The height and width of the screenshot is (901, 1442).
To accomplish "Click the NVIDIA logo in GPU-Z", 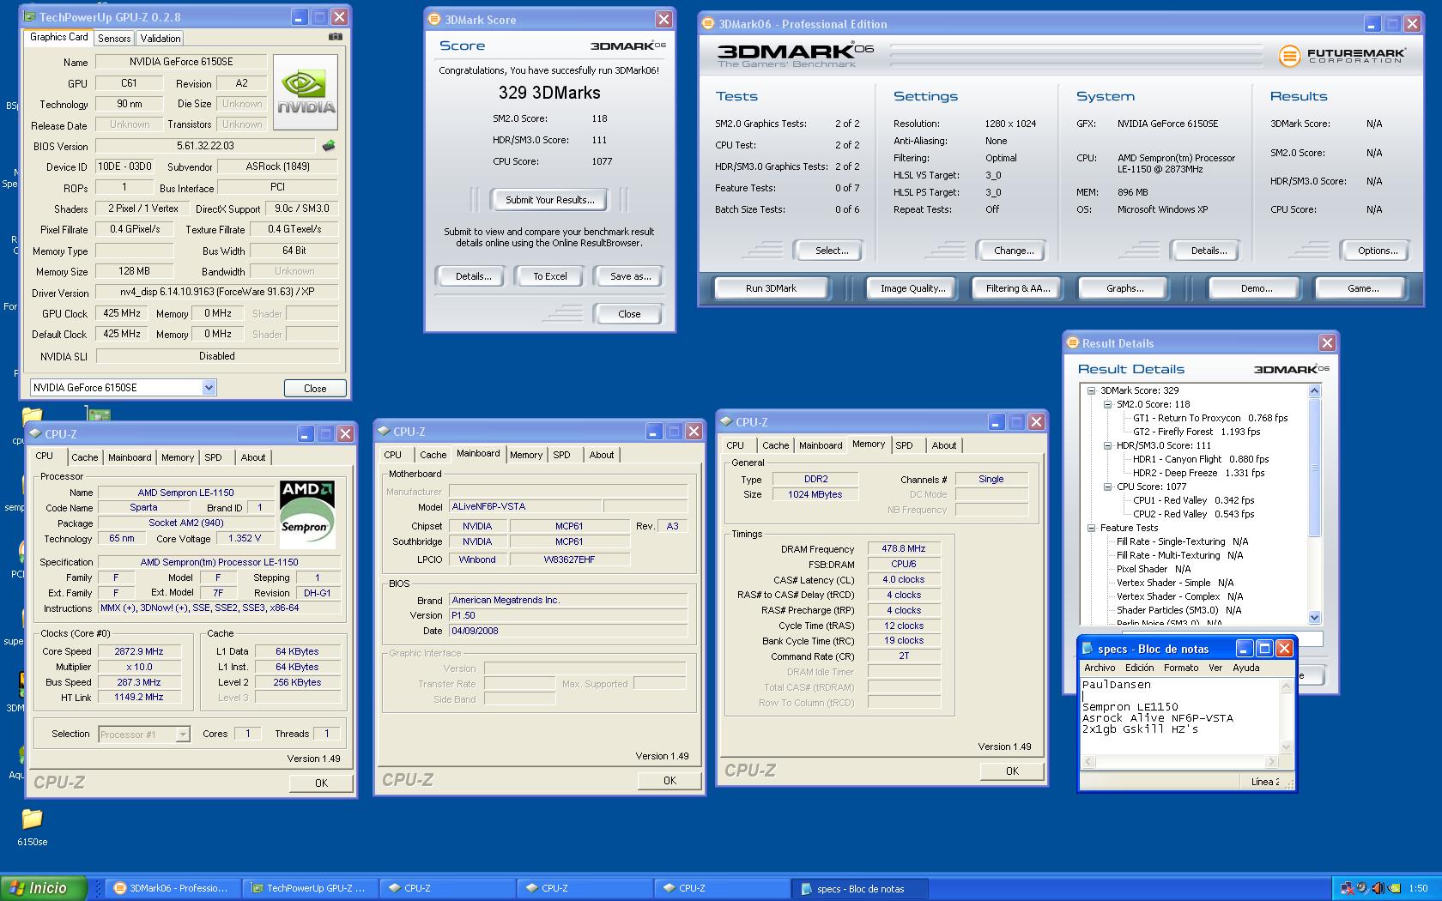I will tap(306, 93).
